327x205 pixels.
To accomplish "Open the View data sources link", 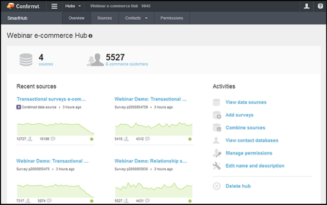I will (x=246, y=102).
